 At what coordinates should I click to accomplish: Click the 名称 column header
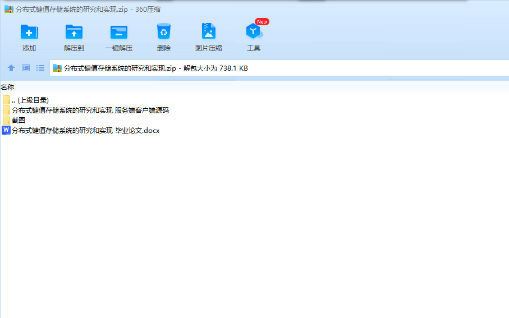tap(7, 87)
